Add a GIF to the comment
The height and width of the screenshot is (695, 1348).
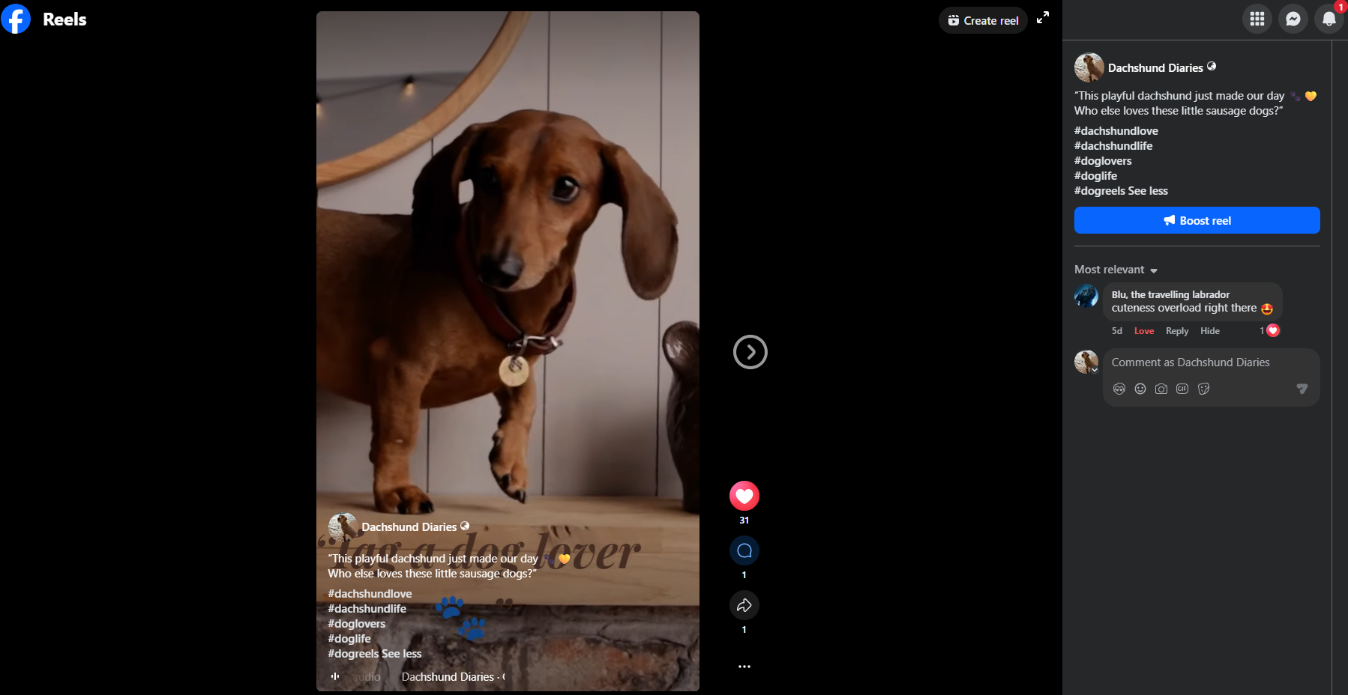[x=1182, y=389]
